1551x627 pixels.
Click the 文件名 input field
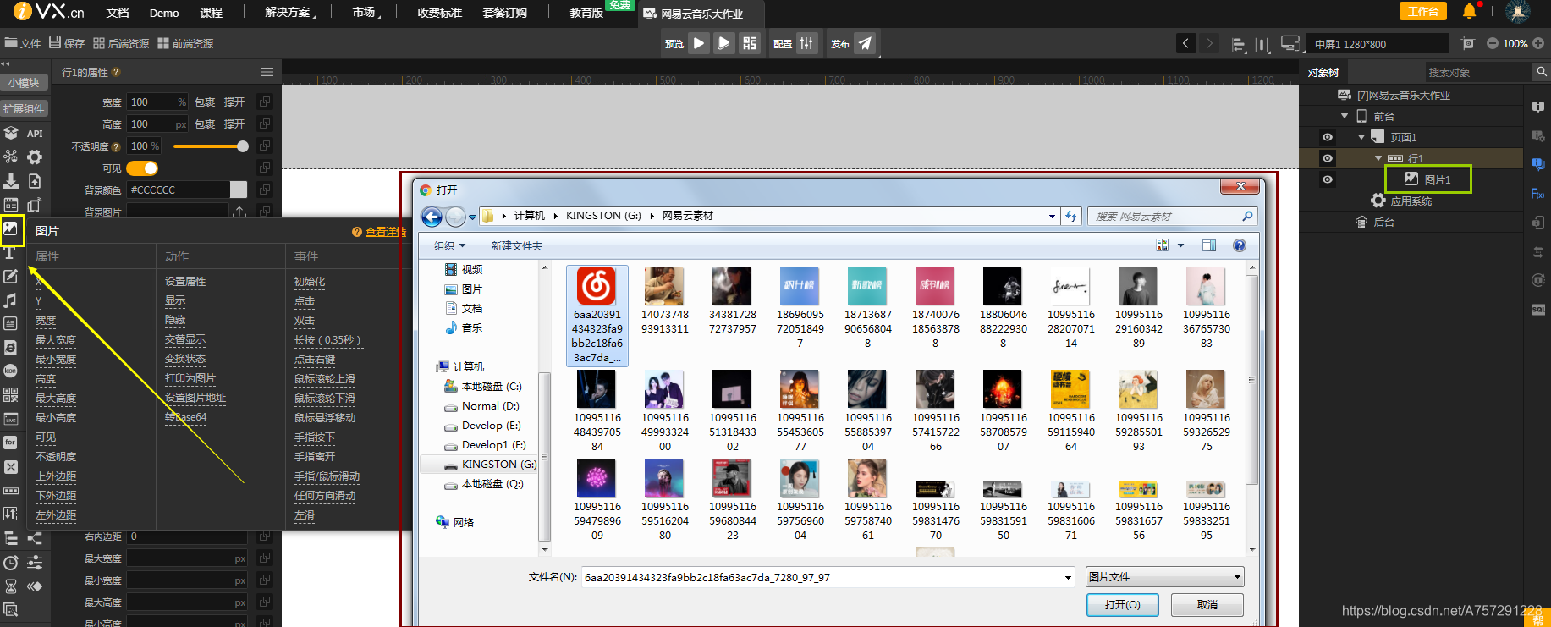pyautogui.click(x=828, y=578)
